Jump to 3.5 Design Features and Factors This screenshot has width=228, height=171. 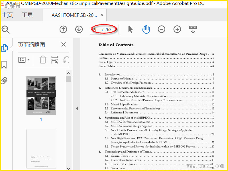(160, 146)
